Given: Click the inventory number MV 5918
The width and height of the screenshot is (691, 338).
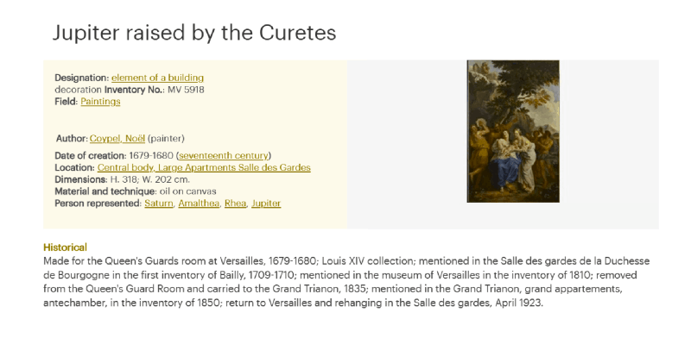Looking at the screenshot, I should [186, 90].
